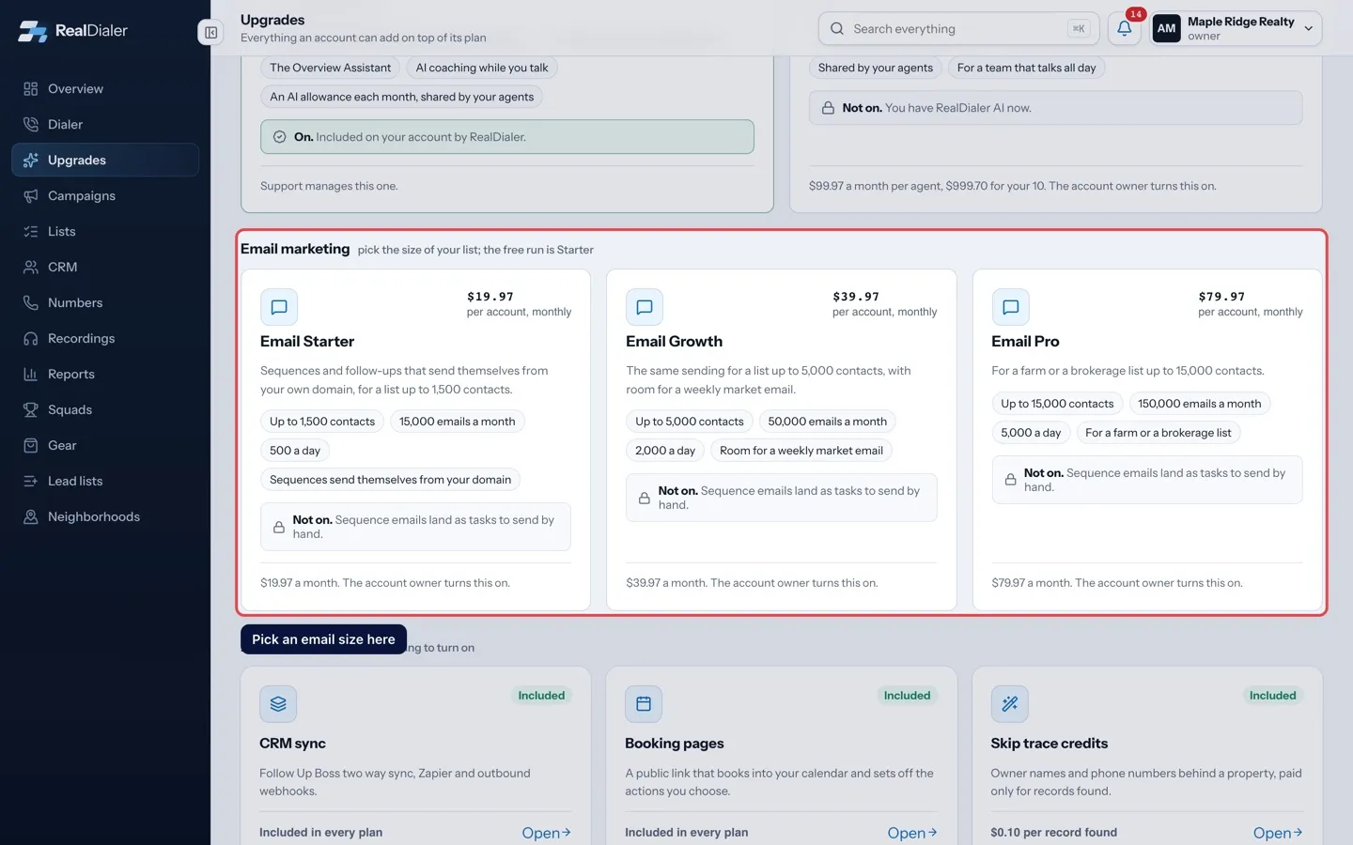Click the Email Pro chat icon
1353x845 pixels.
click(x=1010, y=307)
